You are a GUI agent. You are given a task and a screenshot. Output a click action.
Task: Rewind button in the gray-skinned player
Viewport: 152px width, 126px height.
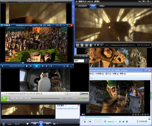pos(27,99)
